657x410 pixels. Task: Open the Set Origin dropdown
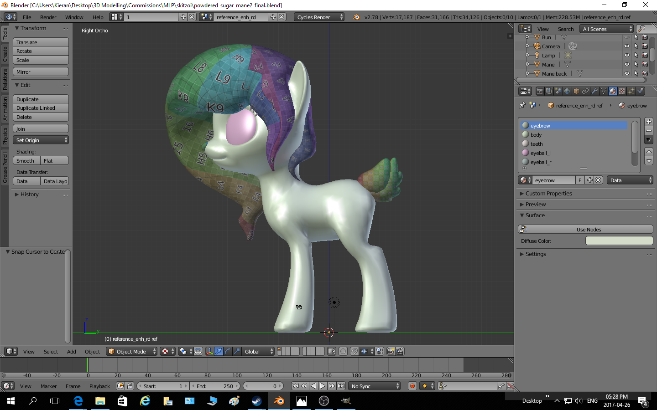tap(41, 140)
